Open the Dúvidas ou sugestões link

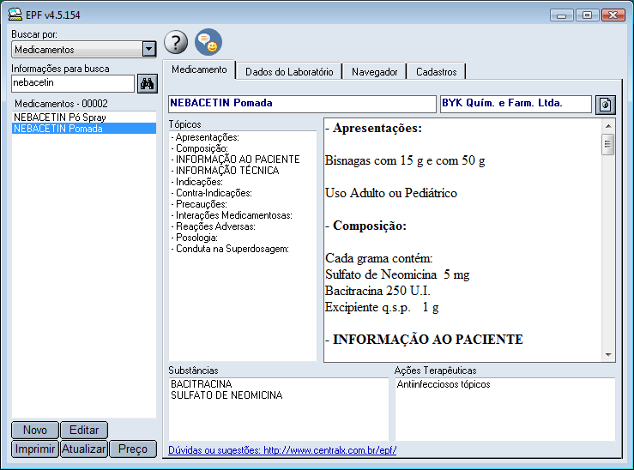282,450
